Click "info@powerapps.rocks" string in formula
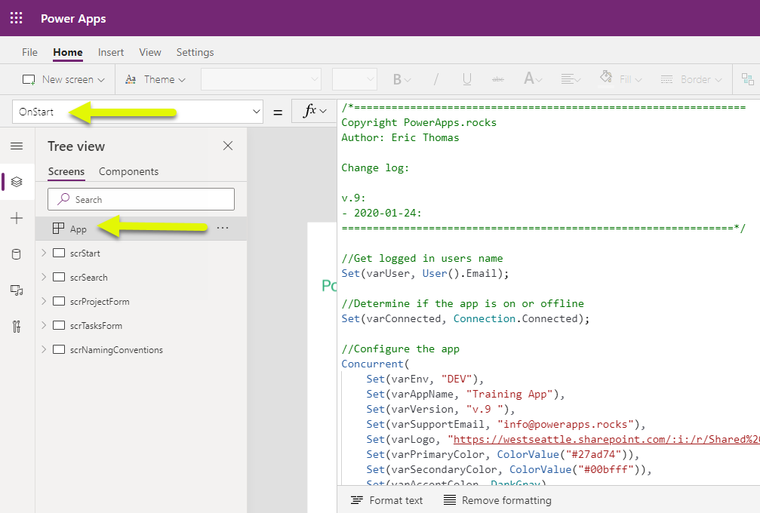The height and width of the screenshot is (513, 760). click(565, 424)
